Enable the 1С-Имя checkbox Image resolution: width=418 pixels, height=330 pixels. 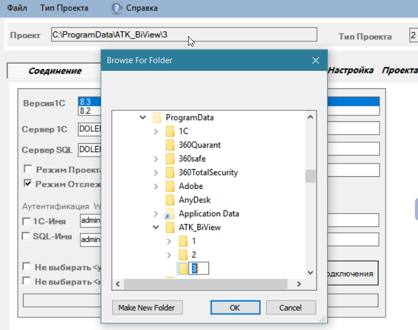(26, 221)
